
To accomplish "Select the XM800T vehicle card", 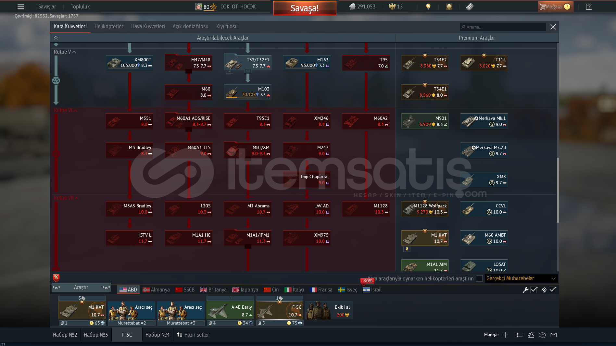I will tap(130, 63).
